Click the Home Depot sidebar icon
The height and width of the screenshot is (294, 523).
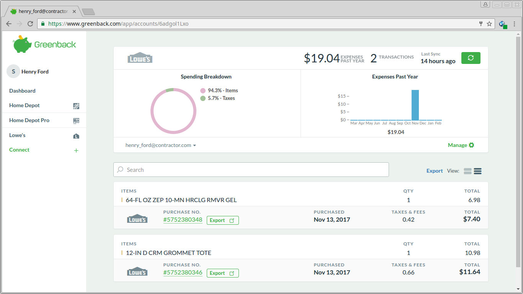(76, 106)
